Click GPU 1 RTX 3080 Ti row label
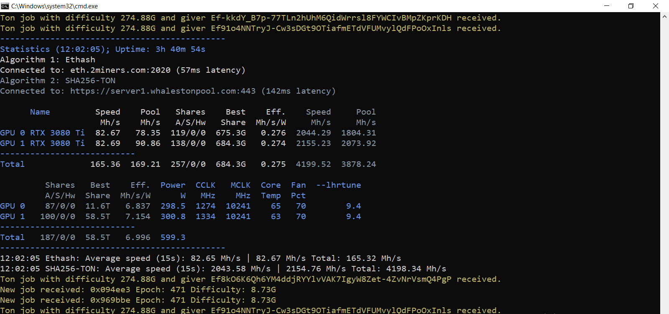669x314 pixels. [x=42, y=143]
